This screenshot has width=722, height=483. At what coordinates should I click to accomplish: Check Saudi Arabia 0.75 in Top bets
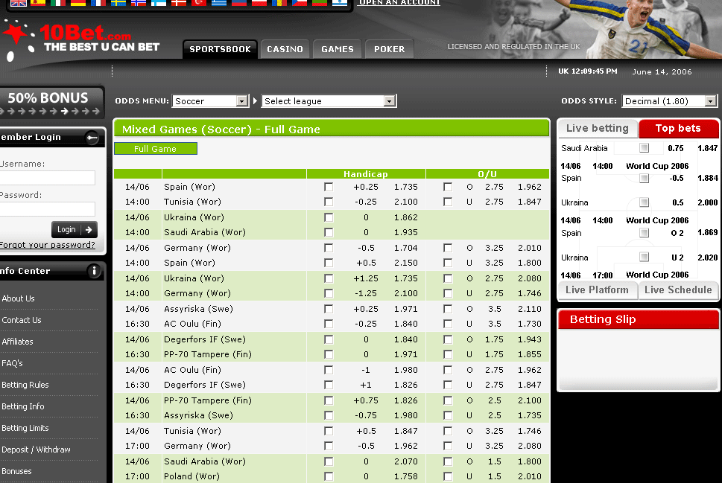(645, 147)
